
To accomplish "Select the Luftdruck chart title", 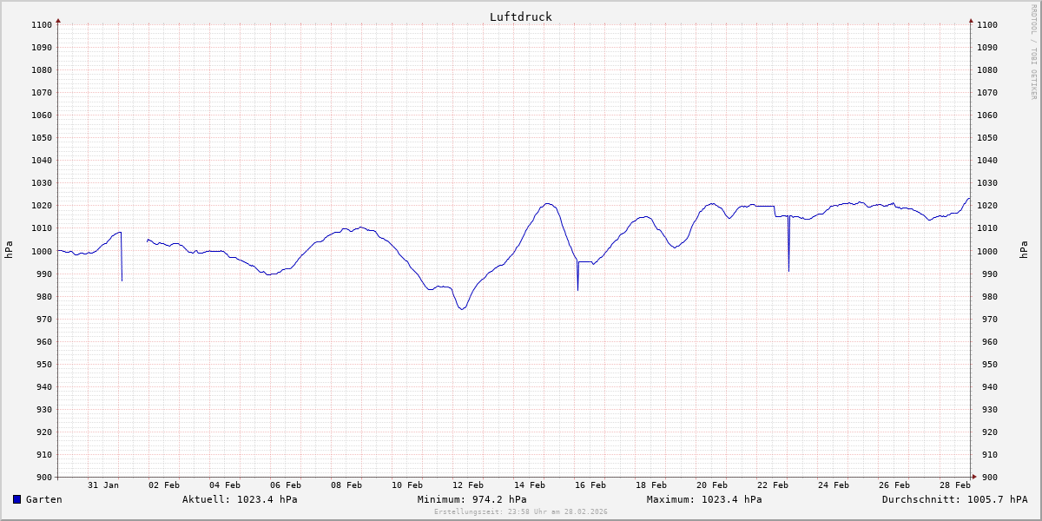I will pyautogui.click(x=520, y=16).
